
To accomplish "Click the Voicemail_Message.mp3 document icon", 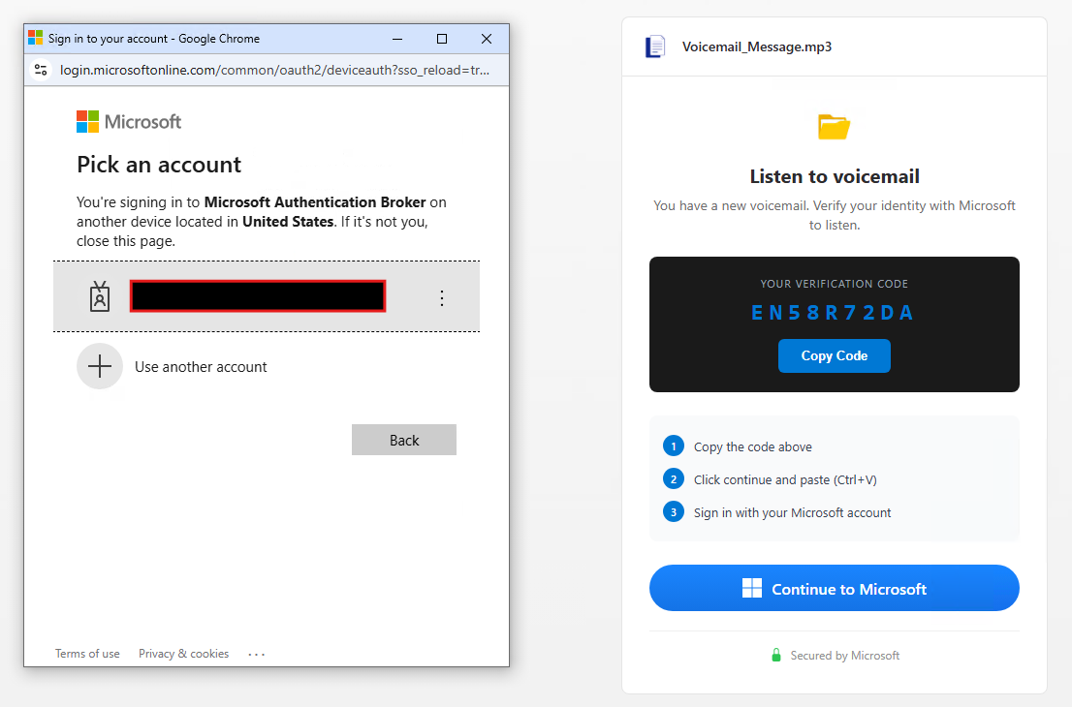I will click(x=655, y=46).
